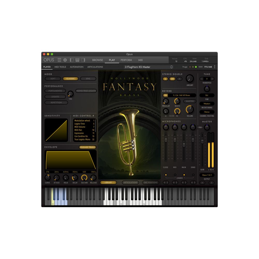Toggle the Mid microphone loaded indicator
Screen dimensions: 259x259
click(175, 175)
